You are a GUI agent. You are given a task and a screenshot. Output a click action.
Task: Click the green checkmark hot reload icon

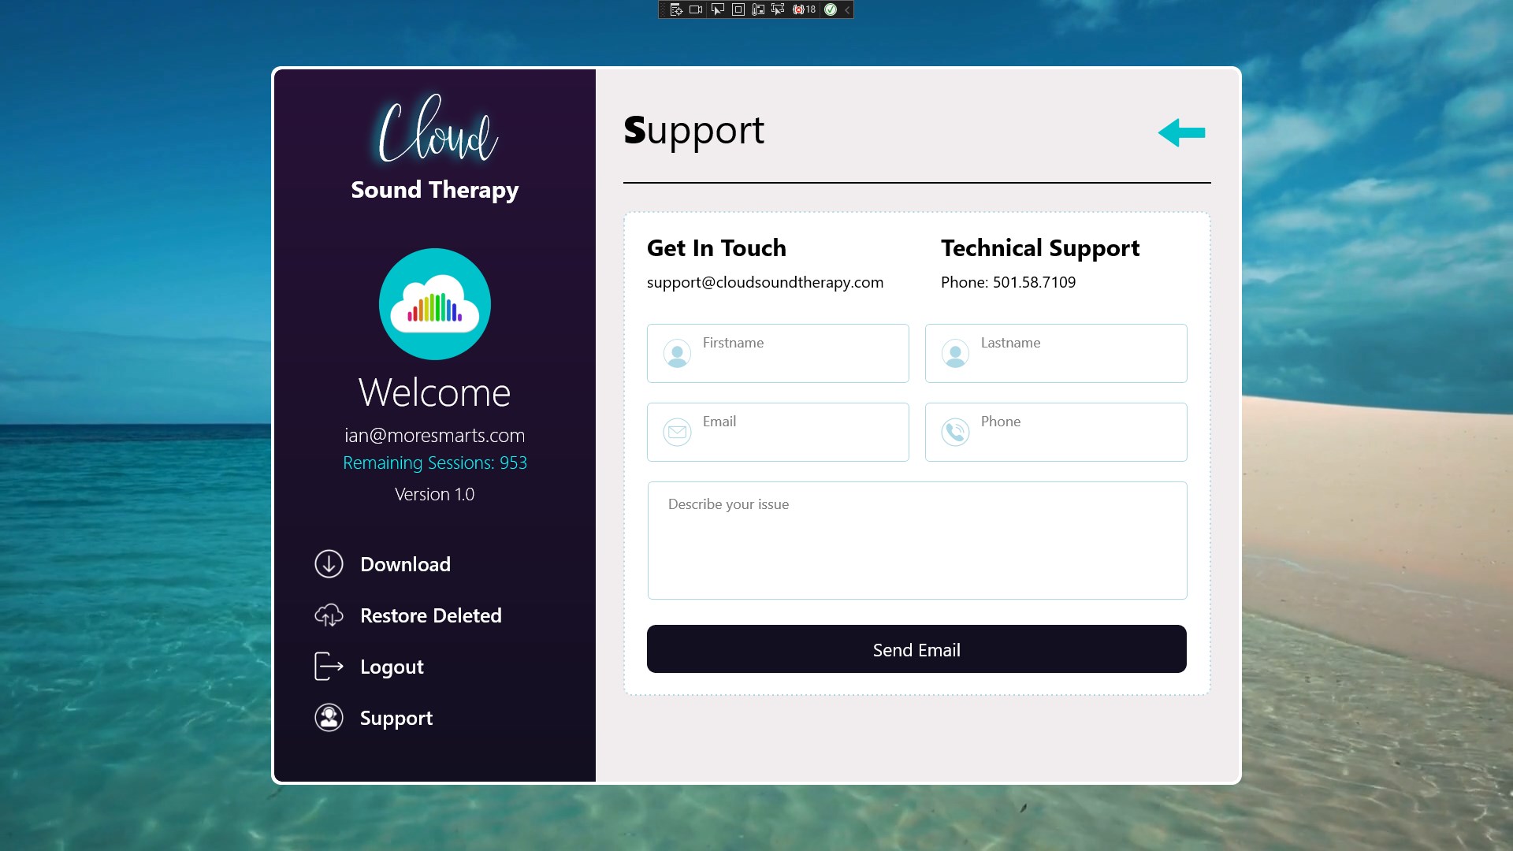click(830, 9)
